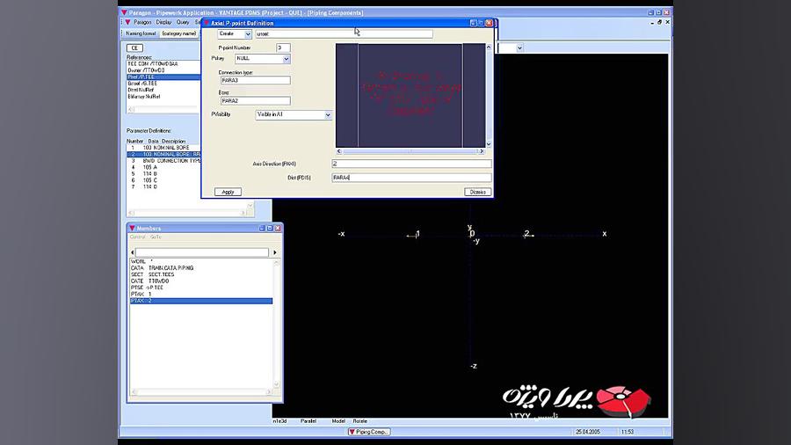The width and height of the screenshot is (791, 445).
Task: Select 'CATE TT0WD0' member
Action: pyautogui.click(x=201, y=281)
